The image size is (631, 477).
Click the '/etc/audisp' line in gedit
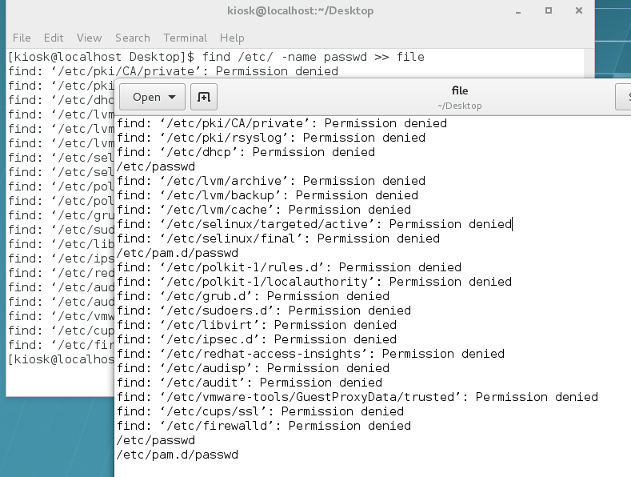pos(254,368)
